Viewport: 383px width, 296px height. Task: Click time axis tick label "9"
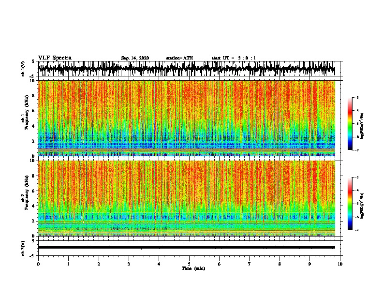(x=309, y=264)
